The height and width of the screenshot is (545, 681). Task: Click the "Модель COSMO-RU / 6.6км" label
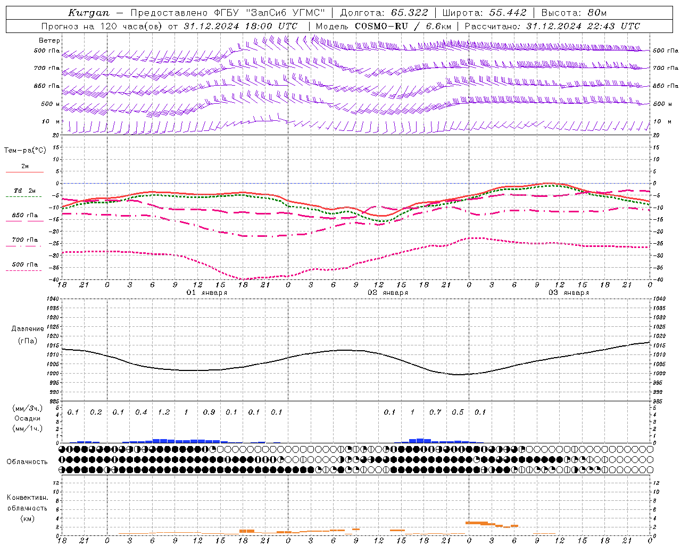tap(383, 26)
